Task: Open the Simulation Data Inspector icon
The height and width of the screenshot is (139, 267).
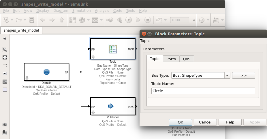Action: [159, 20]
